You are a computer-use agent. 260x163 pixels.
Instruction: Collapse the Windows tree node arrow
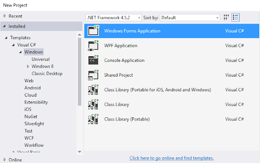point(20,52)
